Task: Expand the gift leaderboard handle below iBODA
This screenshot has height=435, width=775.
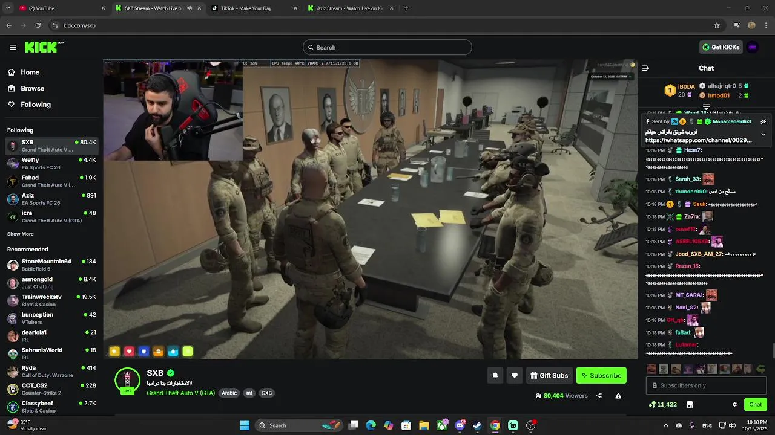Action: [x=706, y=107]
